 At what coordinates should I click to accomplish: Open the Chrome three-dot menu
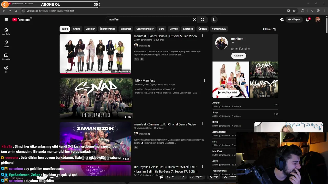324,11
